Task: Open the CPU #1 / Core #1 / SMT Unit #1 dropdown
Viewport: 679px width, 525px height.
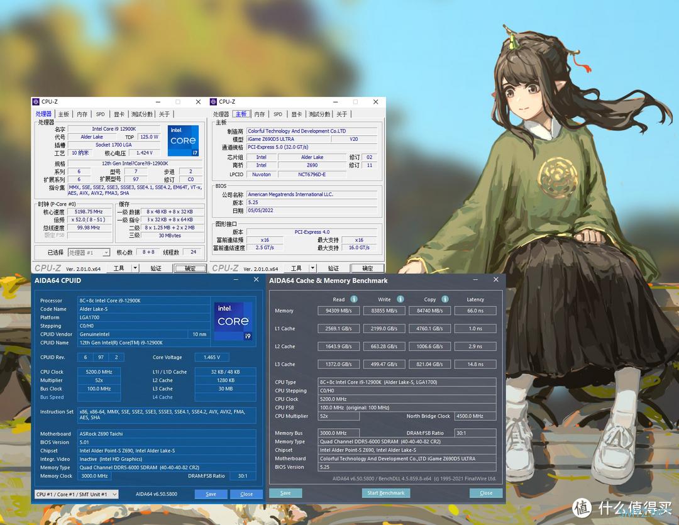Action: (x=76, y=494)
